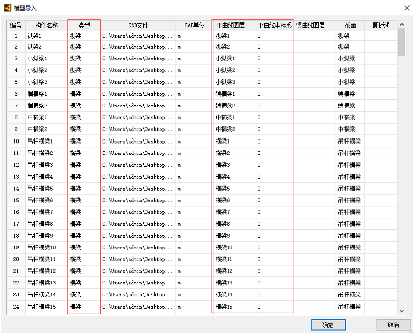Viewport: 413px width, 333px height.
Task: Click the 截面 column header
Action: pos(351,25)
